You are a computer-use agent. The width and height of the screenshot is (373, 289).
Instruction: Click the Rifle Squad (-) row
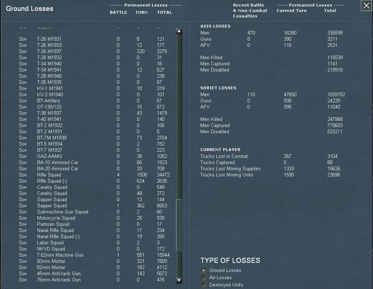(x=52, y=181)
